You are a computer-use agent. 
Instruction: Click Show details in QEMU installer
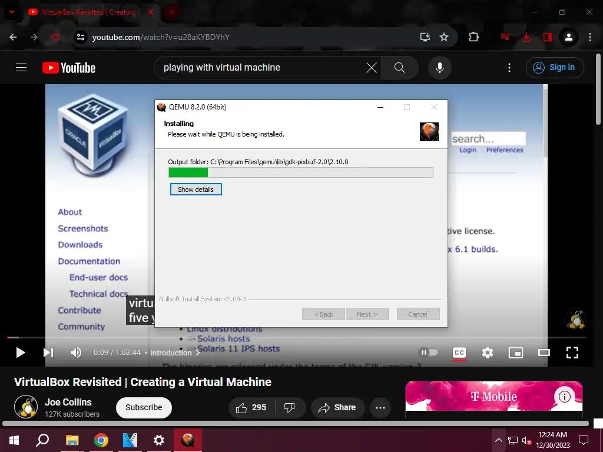click(196, 189)
